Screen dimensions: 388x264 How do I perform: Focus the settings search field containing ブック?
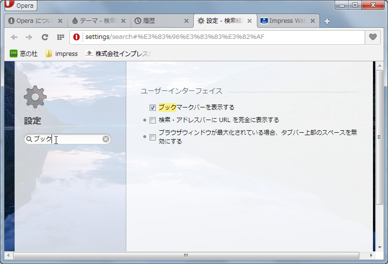67,139
